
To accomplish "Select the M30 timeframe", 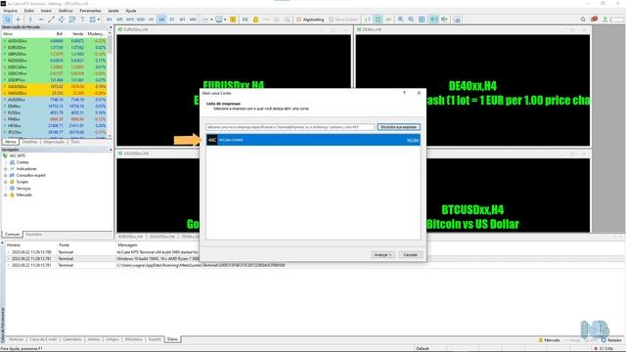I will [141, 20].
